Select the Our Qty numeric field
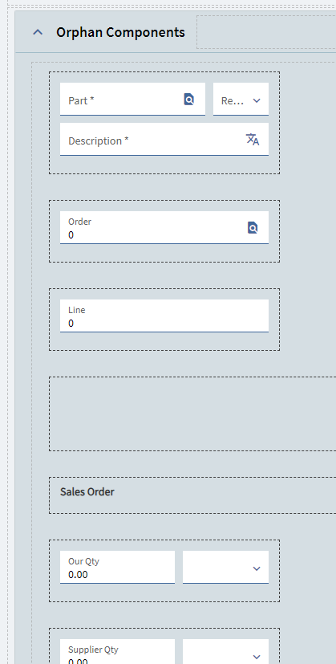This screenshot has width=336, height=664. tap(117, 567)
